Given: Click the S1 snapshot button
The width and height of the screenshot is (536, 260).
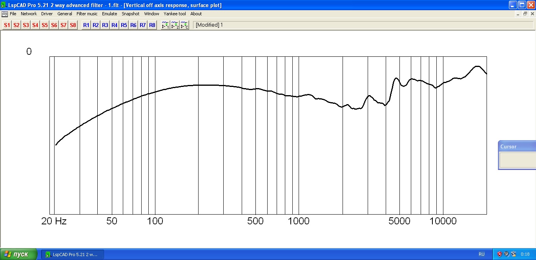Looking at the screenshot, I should [x=7, y=25].
